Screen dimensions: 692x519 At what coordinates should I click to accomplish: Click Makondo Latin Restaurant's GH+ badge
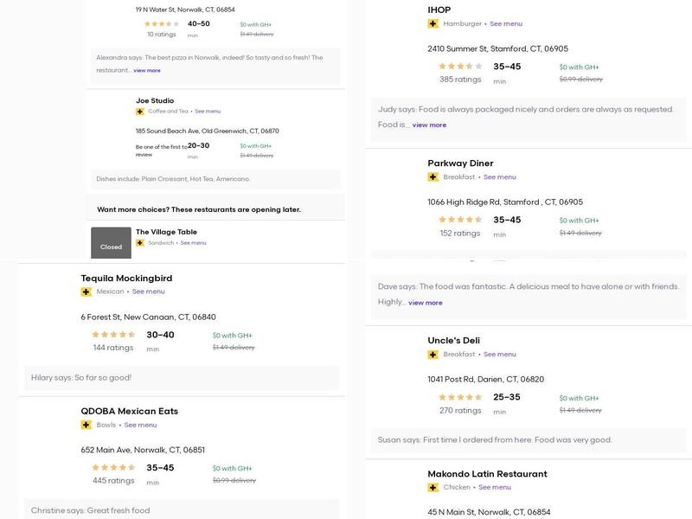(x=433, y=488)
